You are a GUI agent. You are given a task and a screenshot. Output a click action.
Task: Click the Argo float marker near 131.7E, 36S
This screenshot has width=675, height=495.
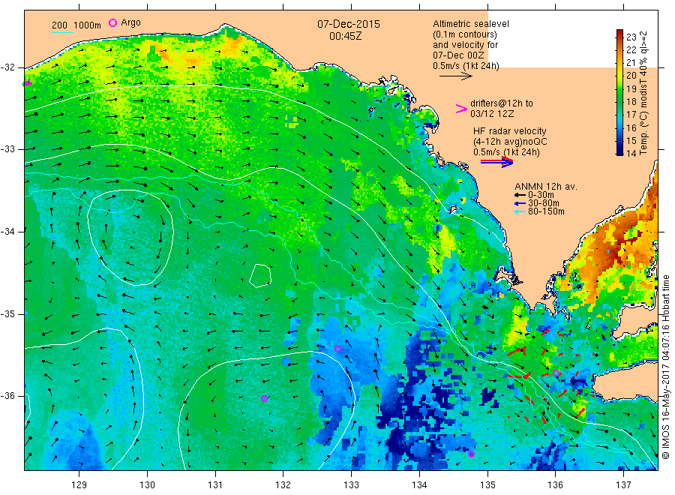click(264, 398)
